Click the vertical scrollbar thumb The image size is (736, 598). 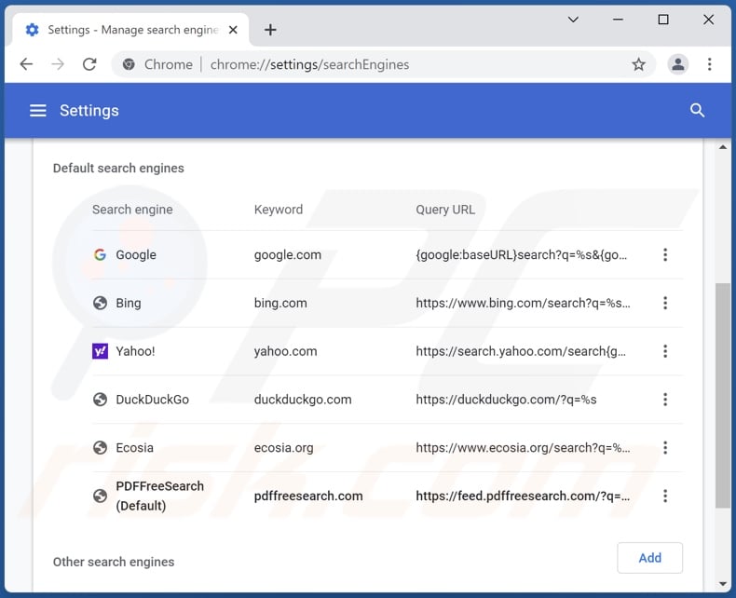[x=723, y=396]
